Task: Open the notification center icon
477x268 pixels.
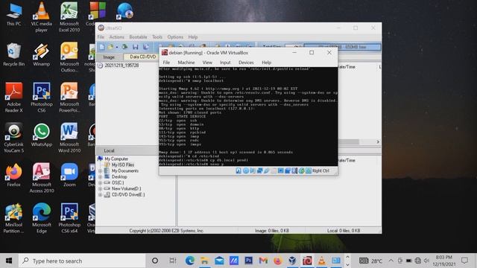Action: [464, 261]
